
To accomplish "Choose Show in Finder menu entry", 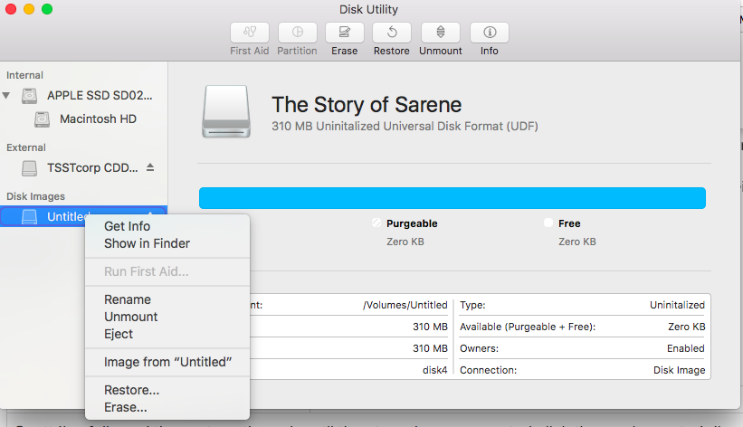I will click(147, 243).
